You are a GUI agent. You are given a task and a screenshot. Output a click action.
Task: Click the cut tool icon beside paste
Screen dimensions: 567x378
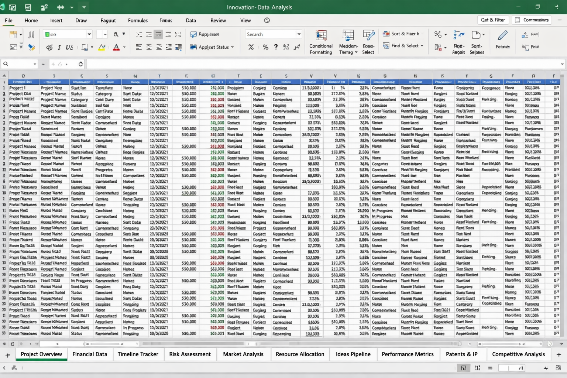[x=31, y=35]
